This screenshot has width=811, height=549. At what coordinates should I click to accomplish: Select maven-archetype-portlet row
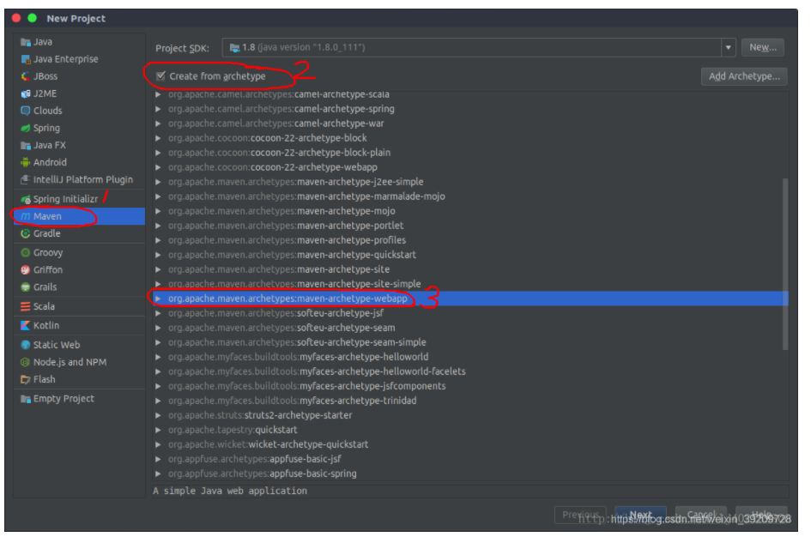tap(470, 226)
